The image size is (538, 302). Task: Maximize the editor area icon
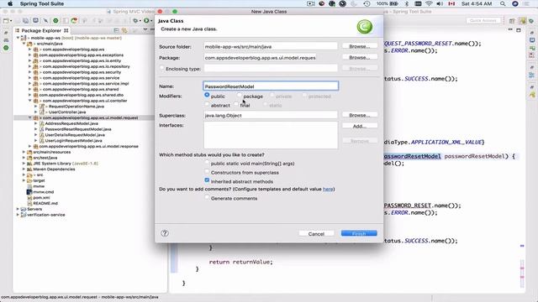click(x=519, y=30)
